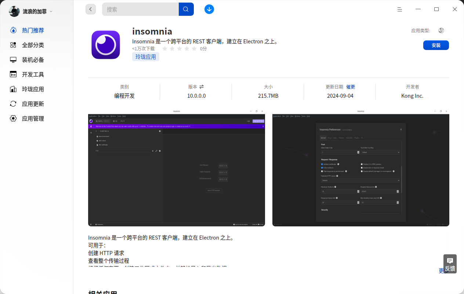
Task: Click the 0分 rating score
Action: (203, 49)
